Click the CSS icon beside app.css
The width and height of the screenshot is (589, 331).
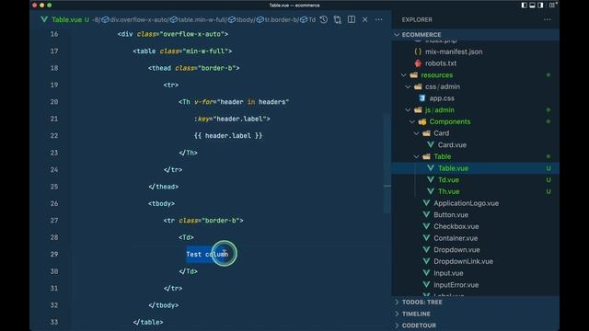422,98
